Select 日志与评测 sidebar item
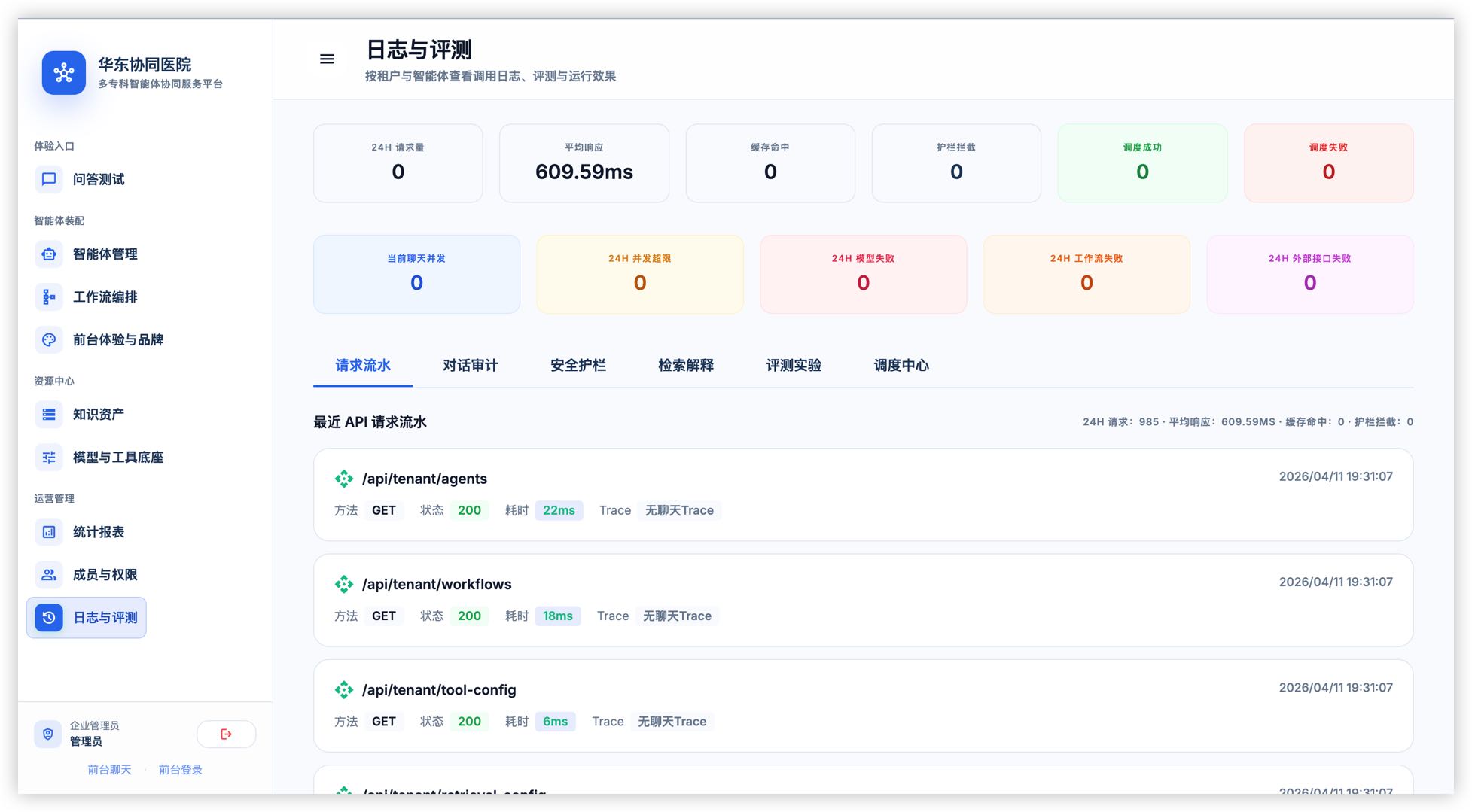Screen dimensions: 1472x812 (87, 618)
